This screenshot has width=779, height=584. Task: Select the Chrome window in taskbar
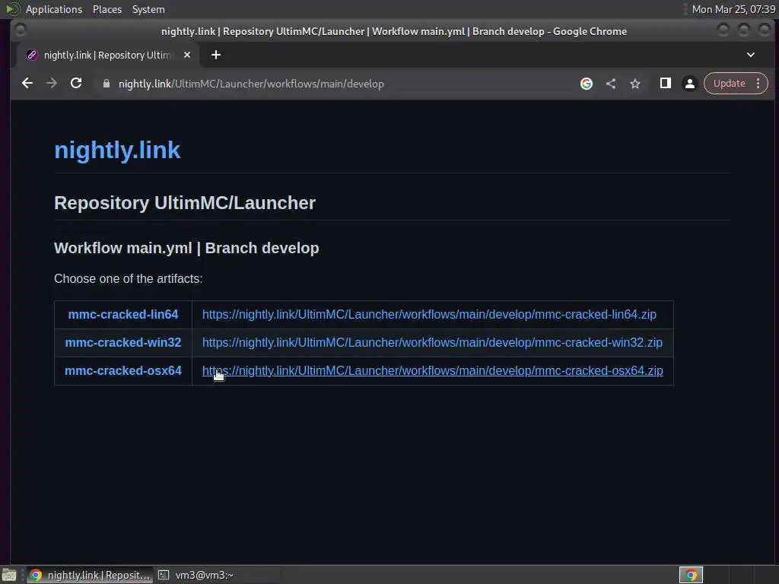pyautogui.click(x=90, y=575)
